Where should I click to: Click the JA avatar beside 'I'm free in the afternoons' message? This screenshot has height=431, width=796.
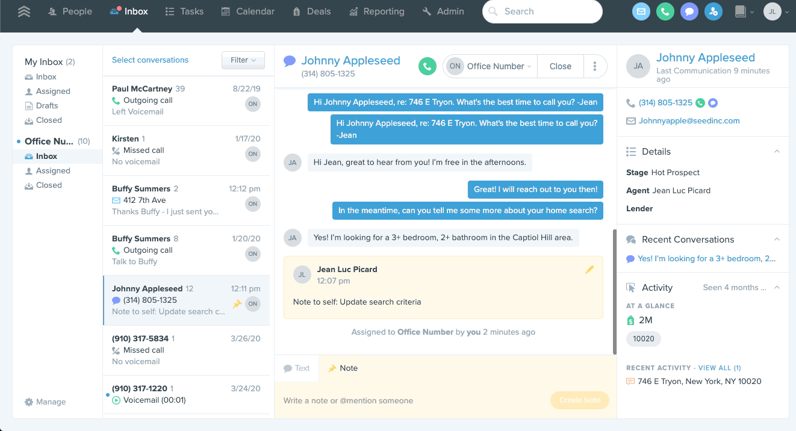[293, 163]
